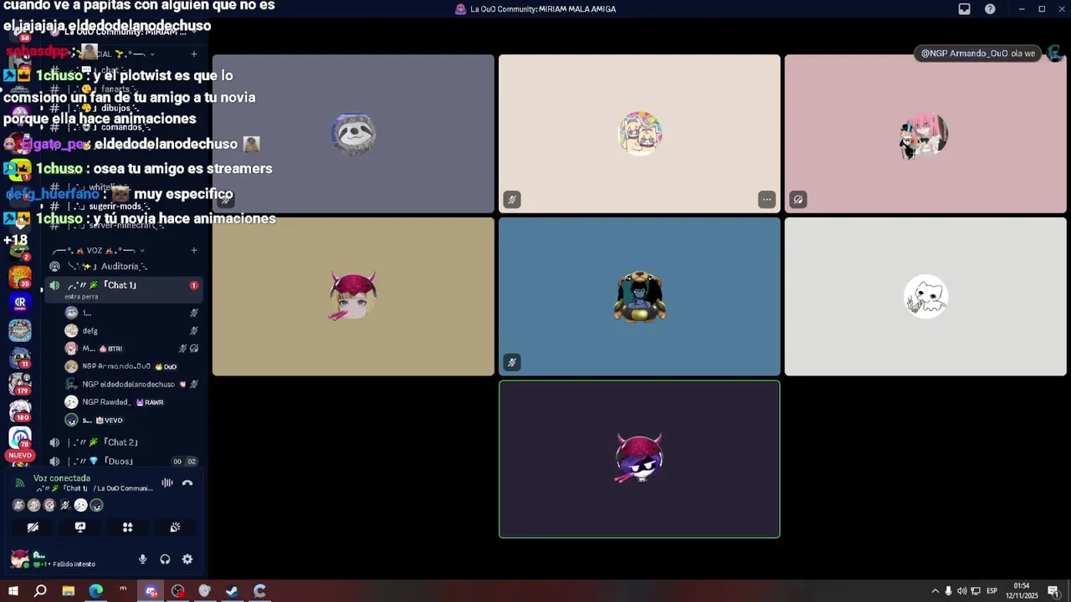This screenshot has height=602, width=1071.
Task: Start an activity with the four-squares icon
Action: (x=127, y=528)
